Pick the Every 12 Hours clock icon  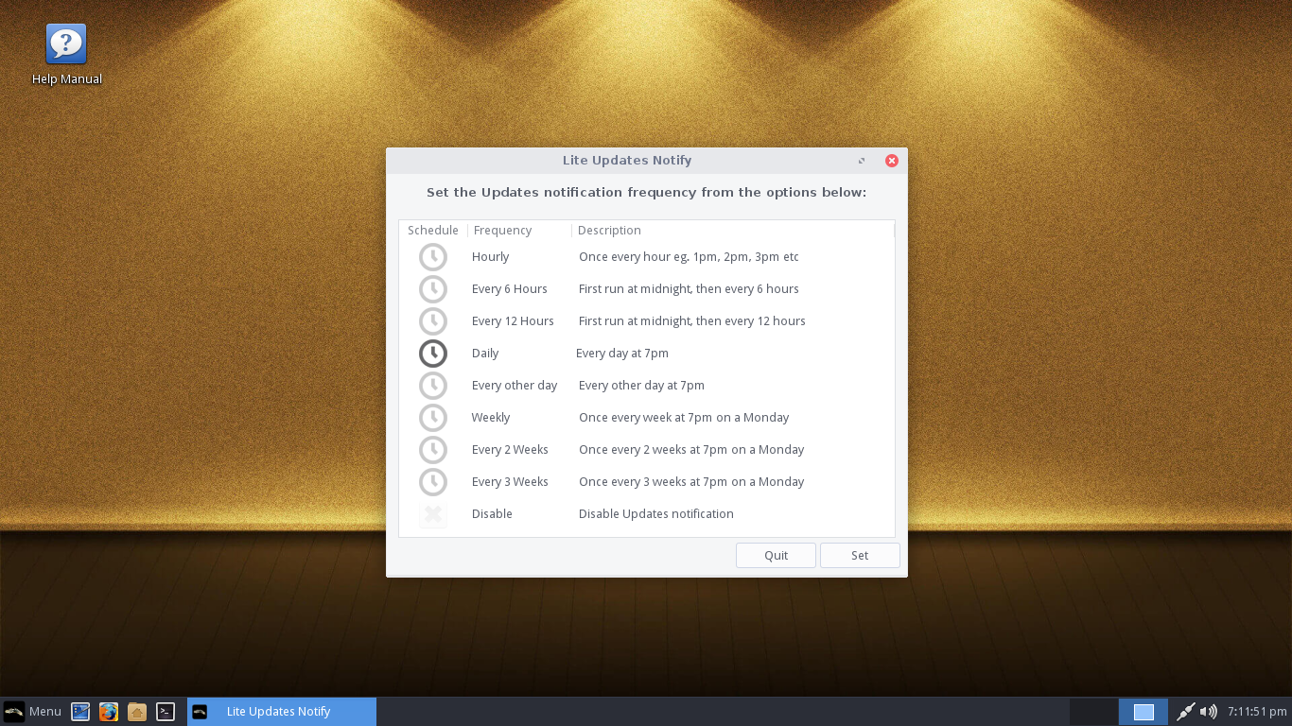[x=433, y=321]
